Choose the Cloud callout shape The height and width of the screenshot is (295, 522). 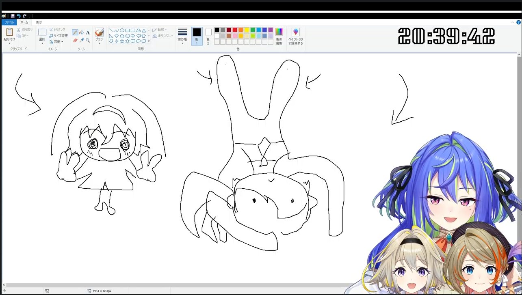pos(143,41)
